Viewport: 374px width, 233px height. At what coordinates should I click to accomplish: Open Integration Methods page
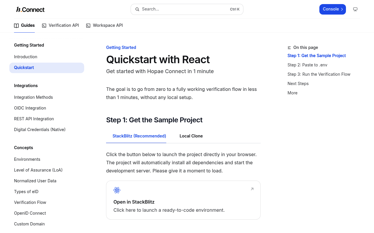click(47, 97)
